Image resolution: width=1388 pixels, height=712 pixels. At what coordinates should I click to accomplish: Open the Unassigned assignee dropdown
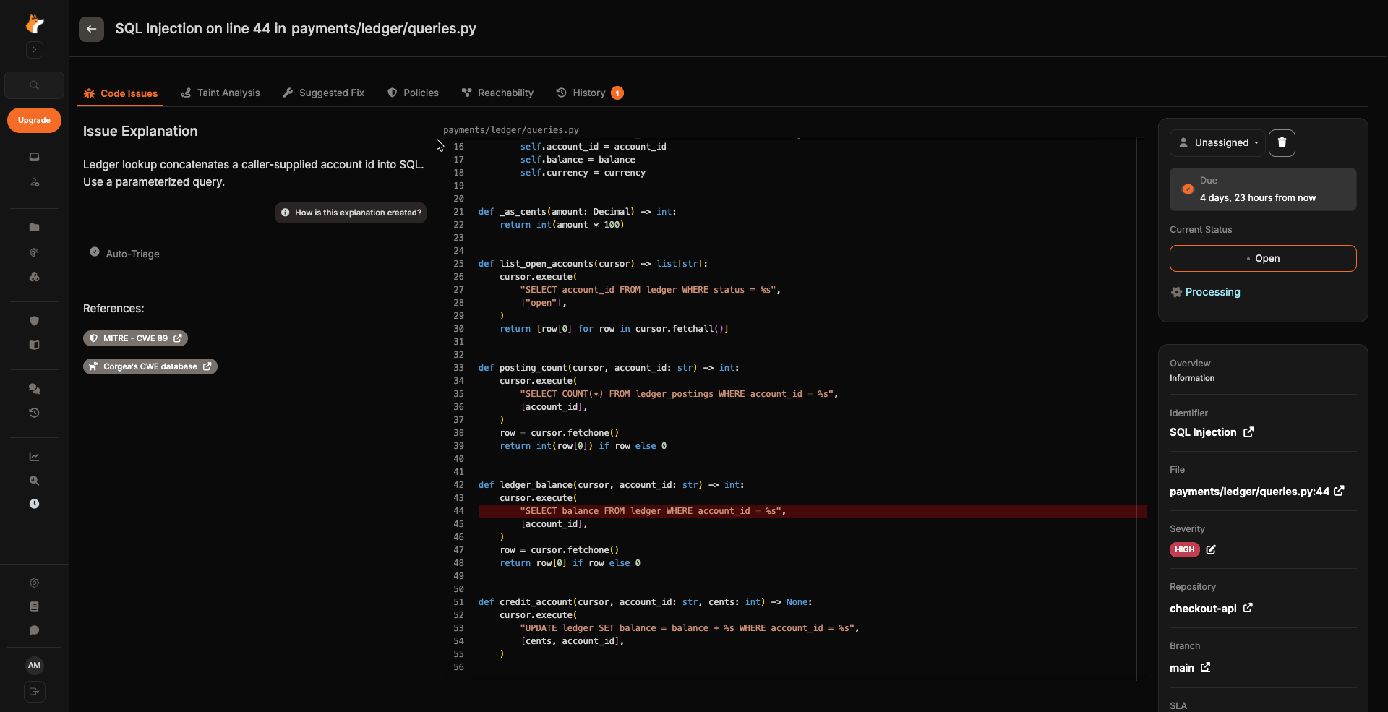pos(1218,143)
